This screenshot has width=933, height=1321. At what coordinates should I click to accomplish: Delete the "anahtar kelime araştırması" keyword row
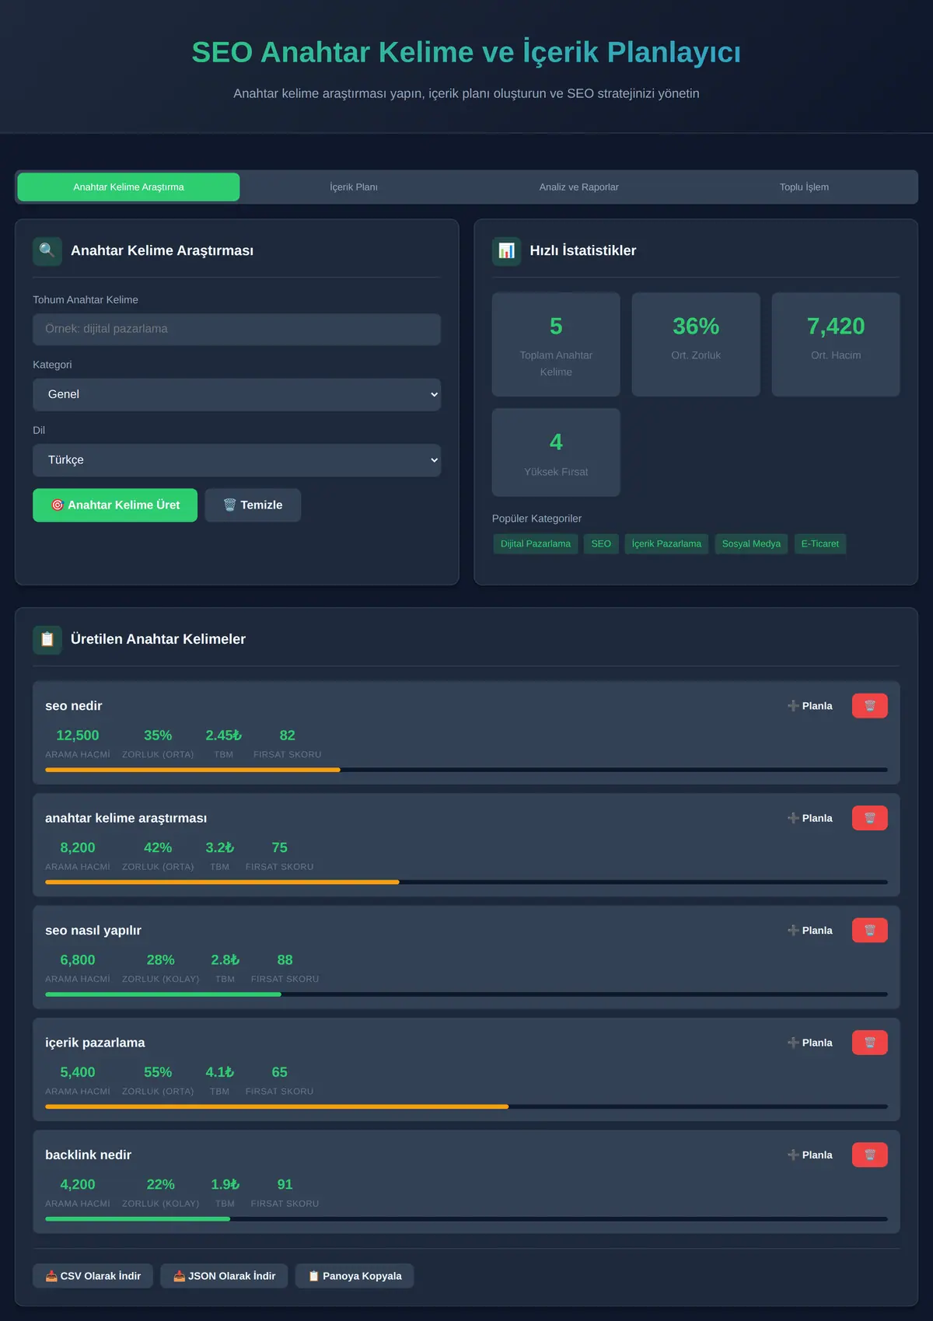point(869,818)
